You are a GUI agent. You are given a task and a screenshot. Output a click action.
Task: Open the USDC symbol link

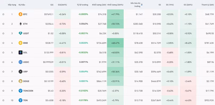click(26, 62)
